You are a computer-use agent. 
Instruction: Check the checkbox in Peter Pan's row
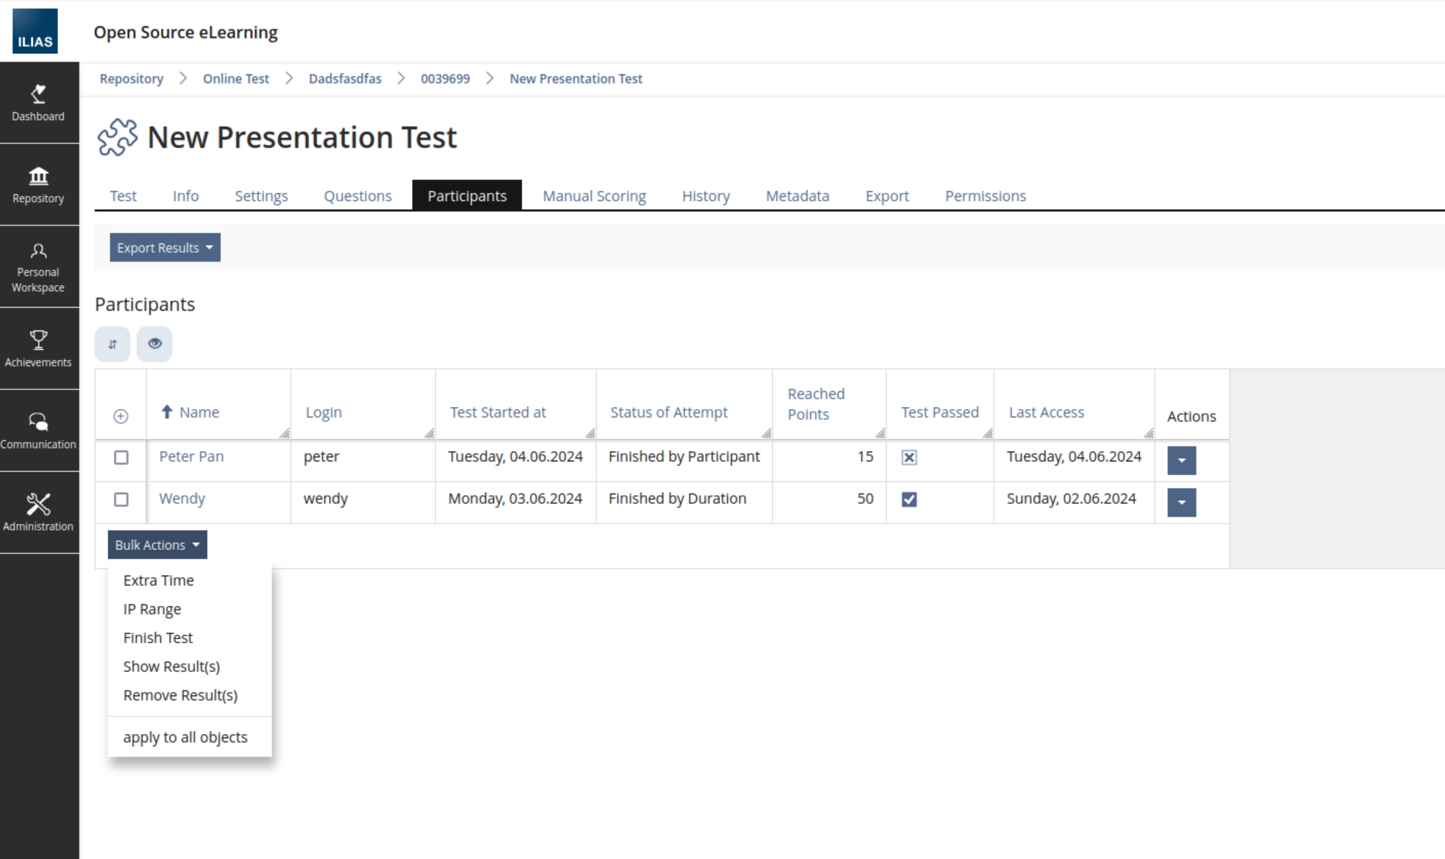[121, 459]
